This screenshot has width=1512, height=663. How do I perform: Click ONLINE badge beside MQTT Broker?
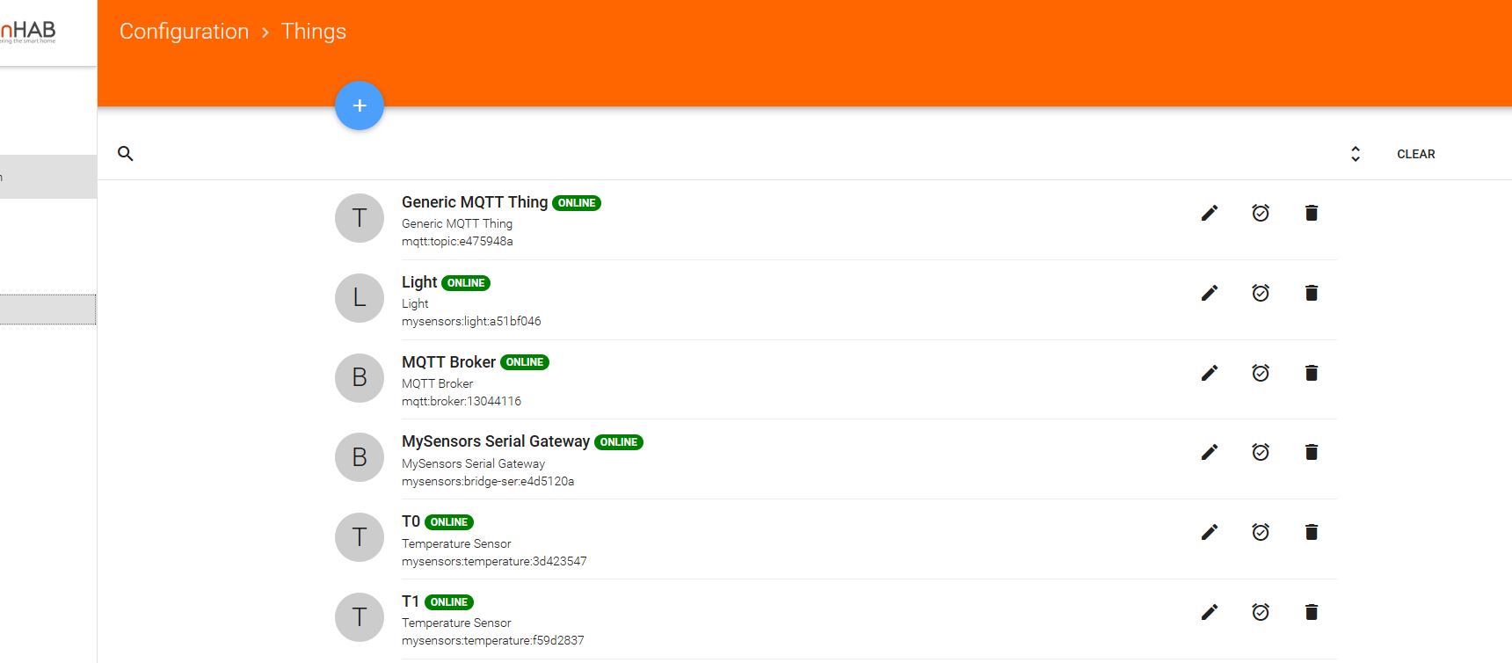[525, 362]
